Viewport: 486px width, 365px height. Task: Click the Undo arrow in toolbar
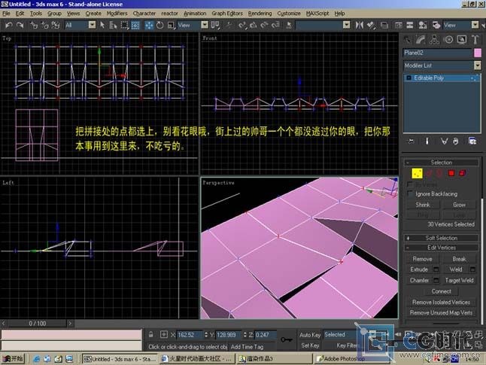point(8,25)
